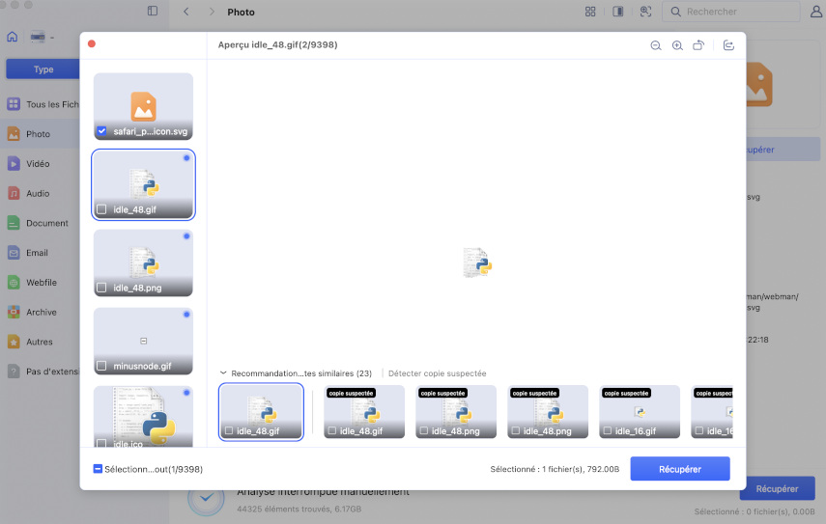Select the idle.ico thumbnail
The image size is (826, 524).
click(143, 416)
